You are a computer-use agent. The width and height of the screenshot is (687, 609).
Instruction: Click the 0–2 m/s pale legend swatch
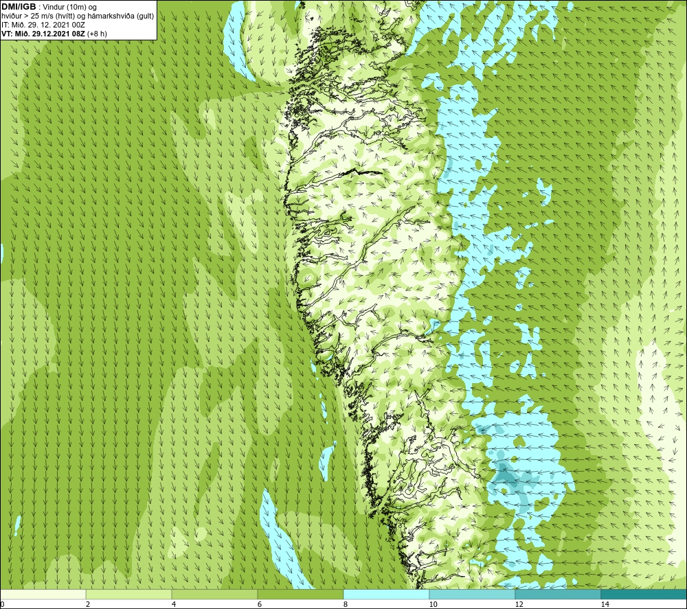(43, 594)
